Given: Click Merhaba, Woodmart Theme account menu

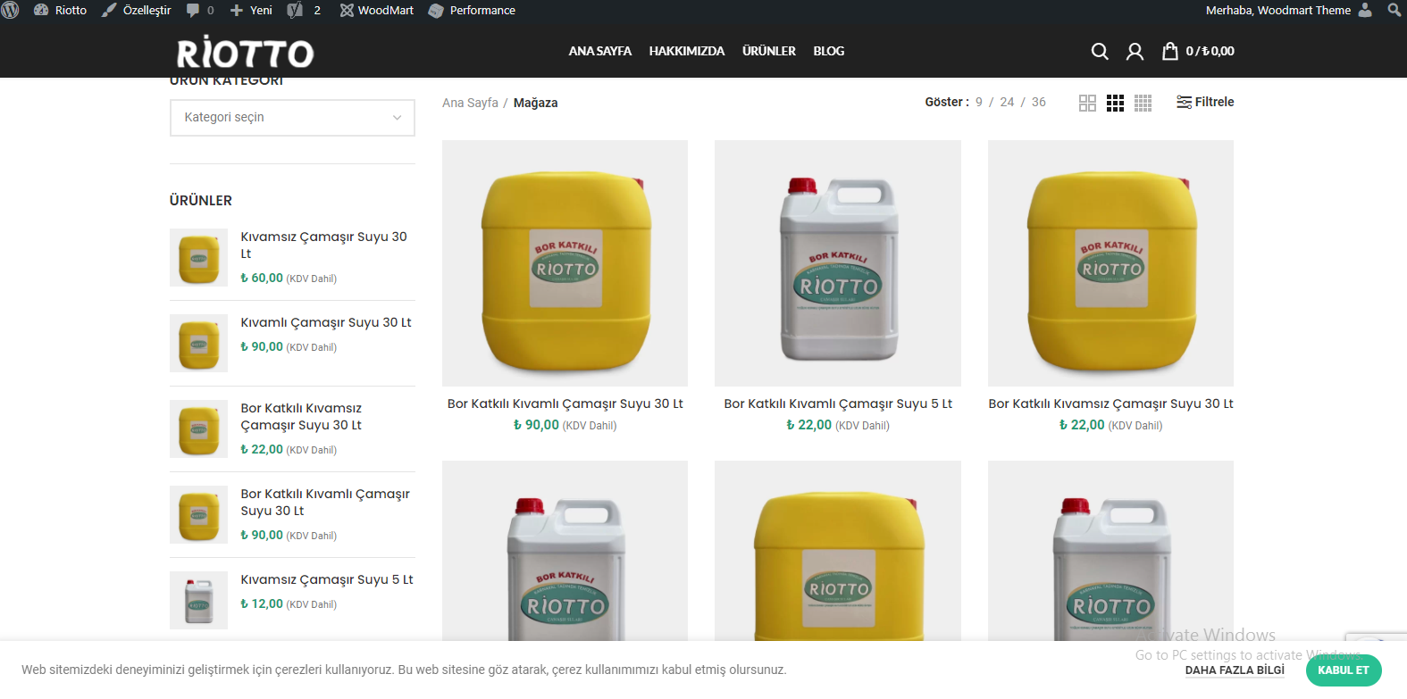Looking at the screenshot, I should tap(1288, 10).
